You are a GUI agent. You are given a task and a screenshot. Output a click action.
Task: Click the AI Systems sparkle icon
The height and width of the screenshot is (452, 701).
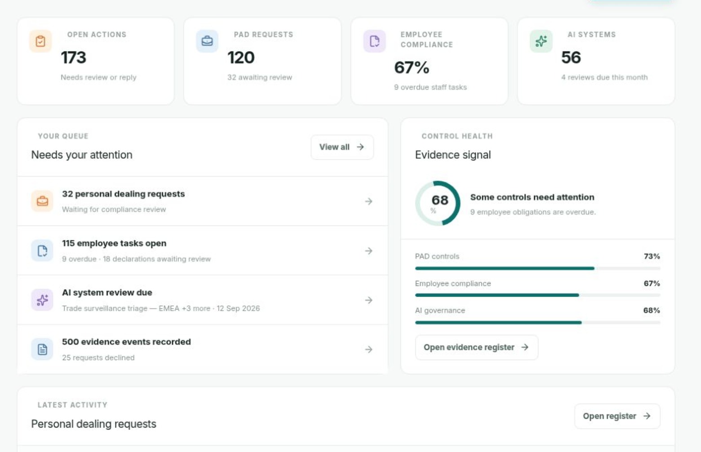point(541,41)
